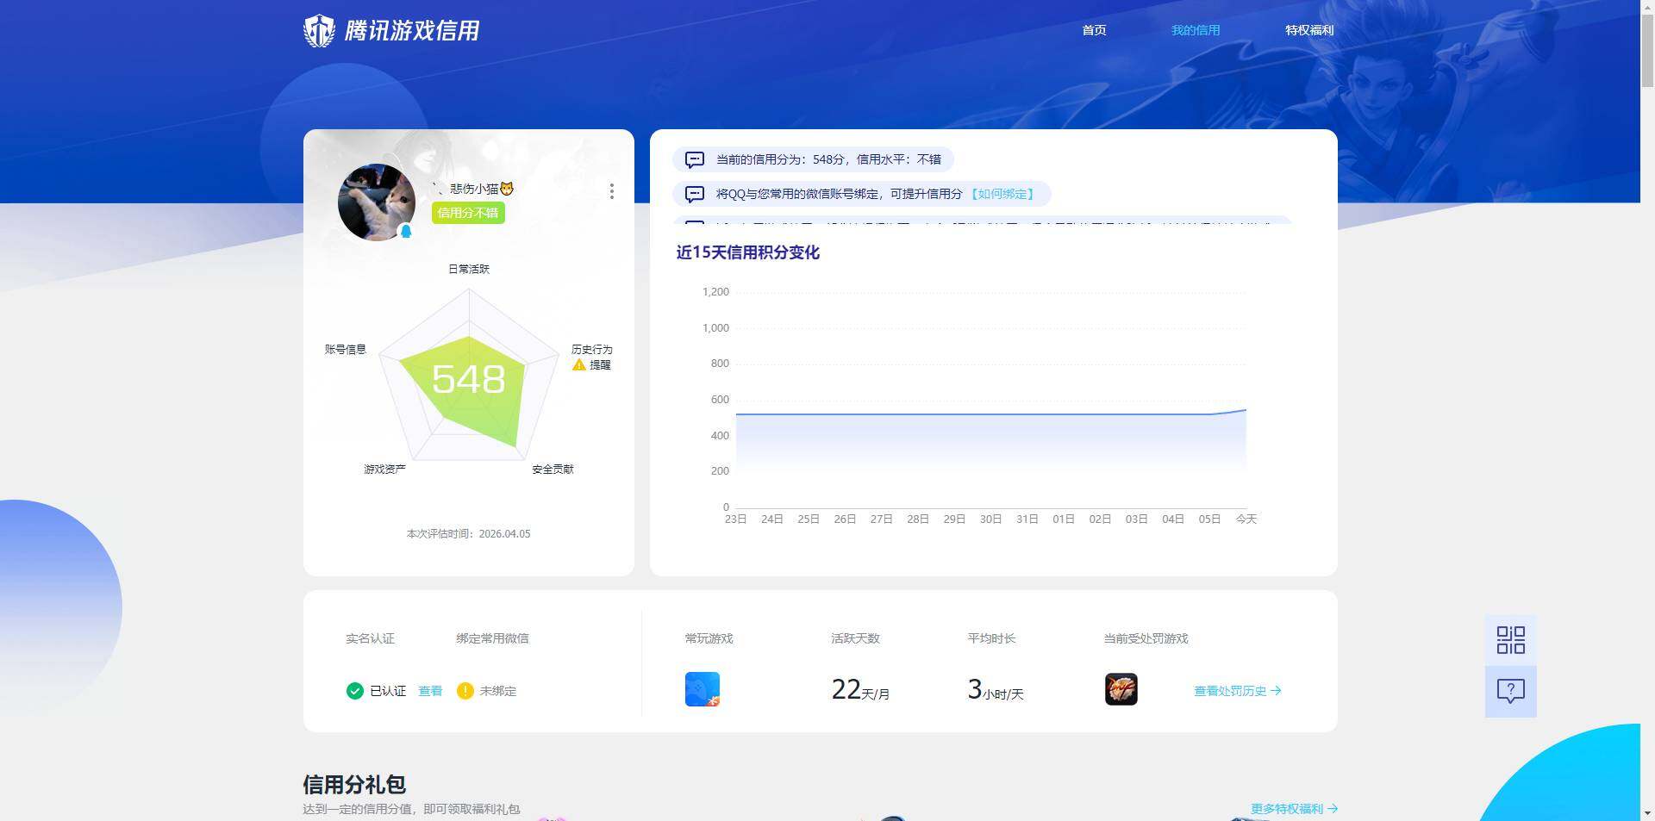
Task: Select 我的信用 in the navigation bar
Action: click(1195, 29)
